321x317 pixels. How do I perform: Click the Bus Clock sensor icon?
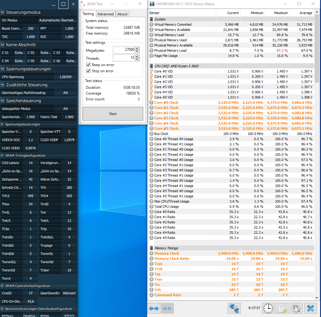pyautogui.click(x=151, y=134)
